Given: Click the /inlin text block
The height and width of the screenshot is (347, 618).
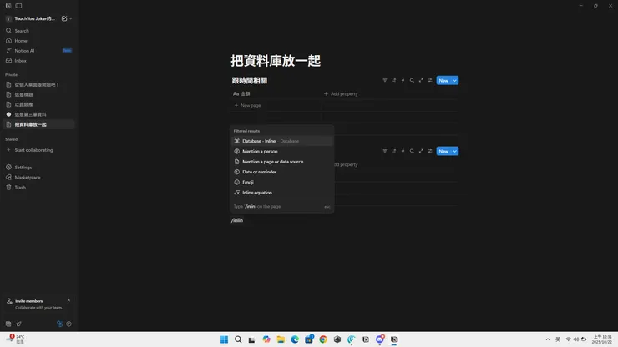Looking at the screenshot, I should tap(237, 220).
